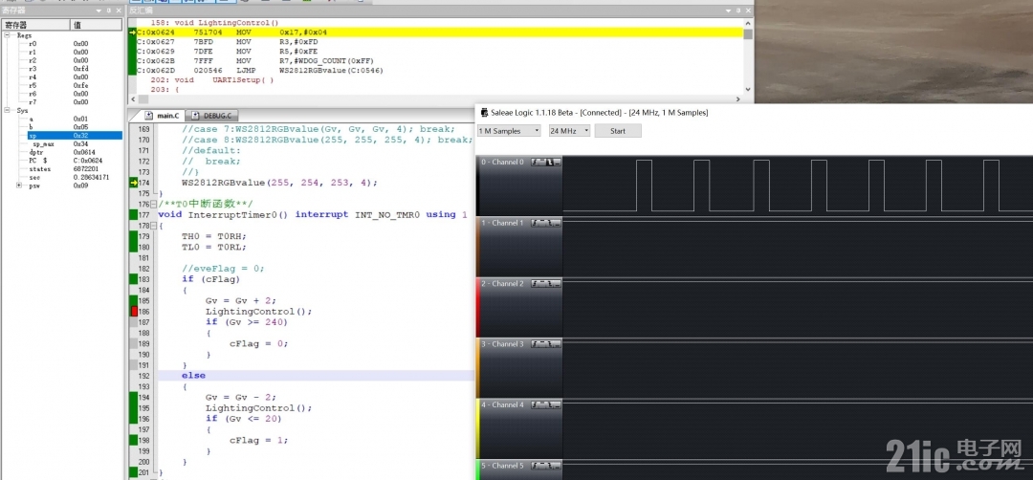Click code line 'Gv = Gv - 2;'
1033x480 pixels.
[x=240, y=397]
